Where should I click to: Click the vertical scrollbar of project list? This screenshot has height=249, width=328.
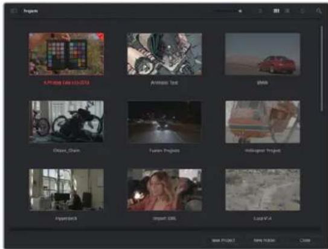click(x=322, y=69)
